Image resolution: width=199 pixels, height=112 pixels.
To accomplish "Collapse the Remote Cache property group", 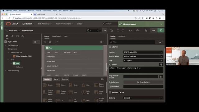I will pyautogui.click(x=110, y=92).
